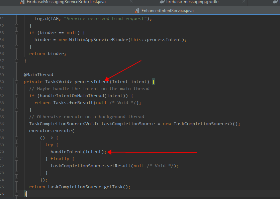Viewport: 280px width, 199px height.
Task: Click the Java icon on FirebaseMessagingServiceRoboTest.java tab
Action: [22, 2]
